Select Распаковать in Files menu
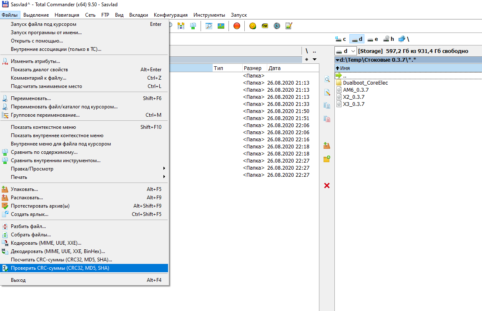This screenshot has width=482, height=311. [x=84, y=198]
